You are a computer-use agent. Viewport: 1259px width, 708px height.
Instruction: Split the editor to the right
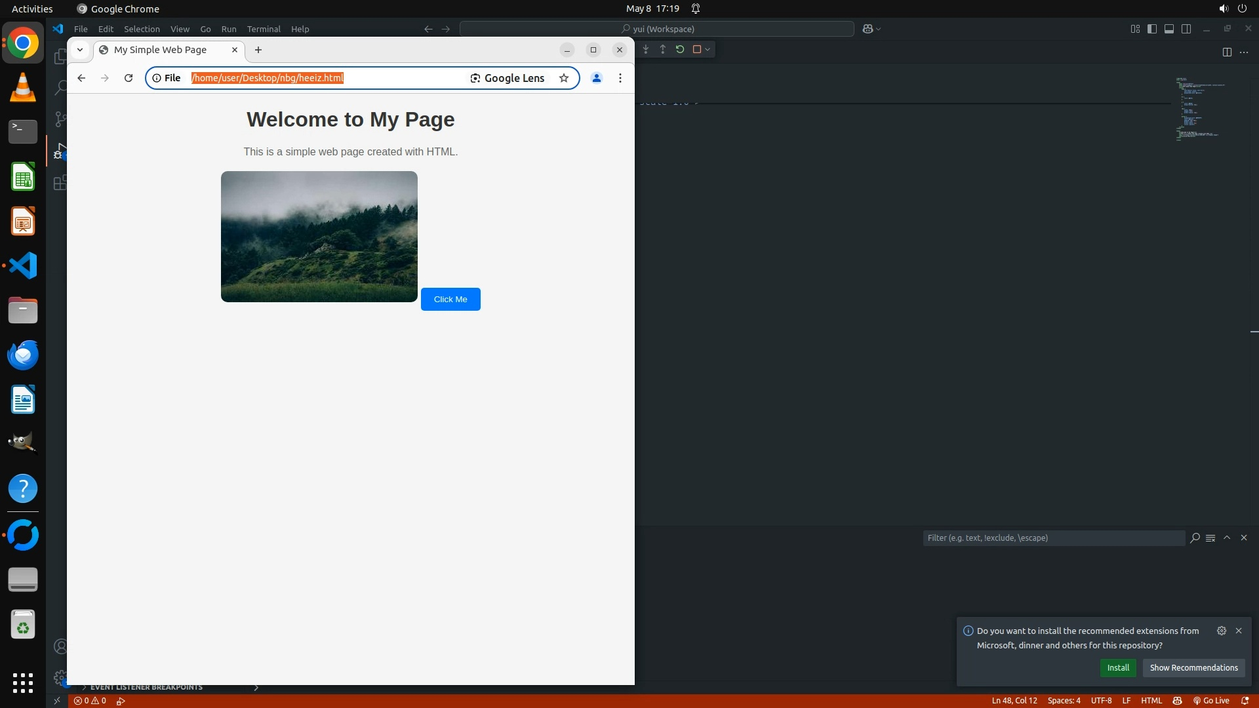1227,52
